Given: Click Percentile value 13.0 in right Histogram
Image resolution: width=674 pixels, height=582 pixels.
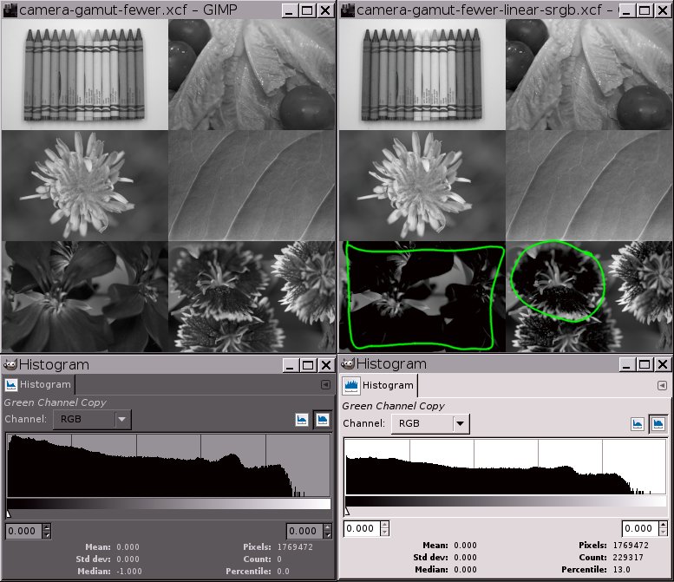Looking at the screenshot, I should 622,570.
